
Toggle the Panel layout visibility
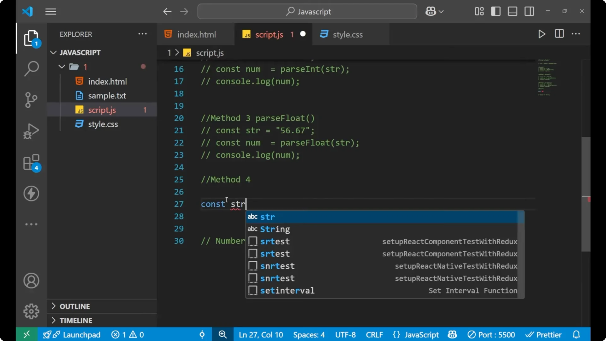[512, 11]
